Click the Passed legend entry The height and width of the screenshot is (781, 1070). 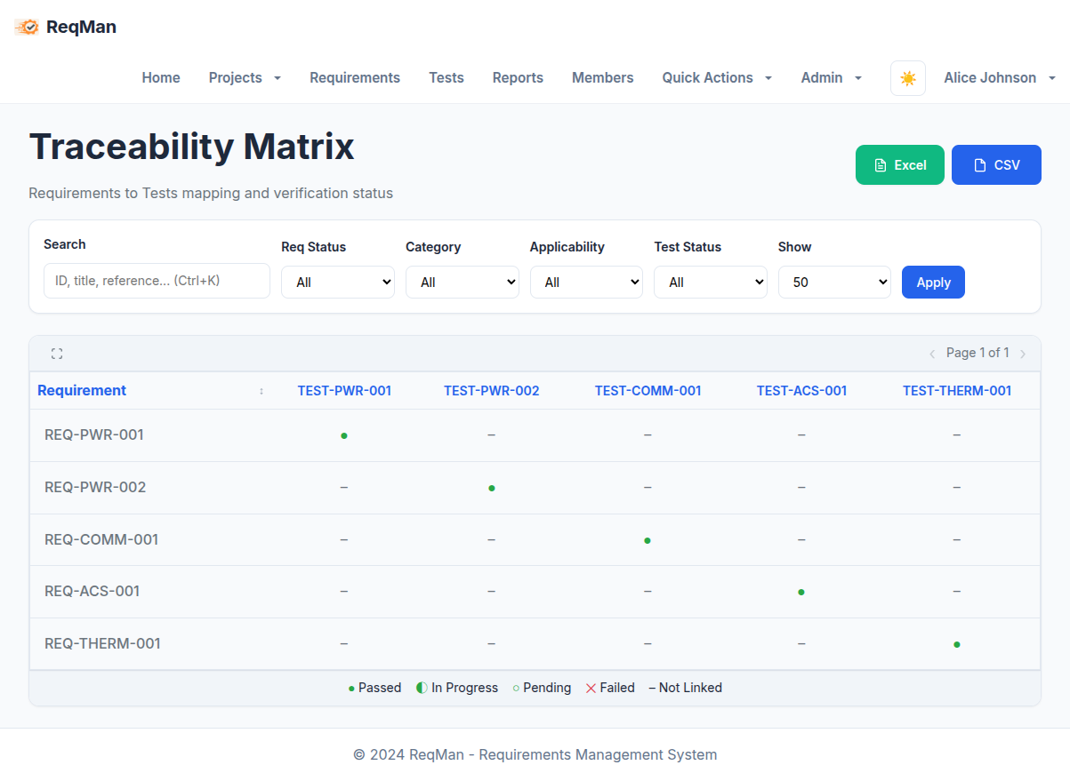click(374, 688)
